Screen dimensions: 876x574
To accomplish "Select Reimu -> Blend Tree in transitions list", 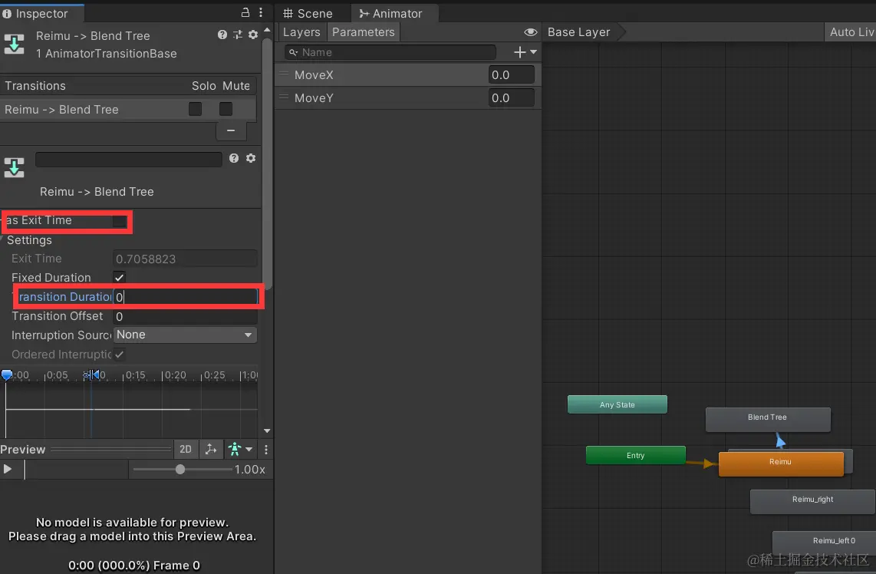I will pos(128,110).
